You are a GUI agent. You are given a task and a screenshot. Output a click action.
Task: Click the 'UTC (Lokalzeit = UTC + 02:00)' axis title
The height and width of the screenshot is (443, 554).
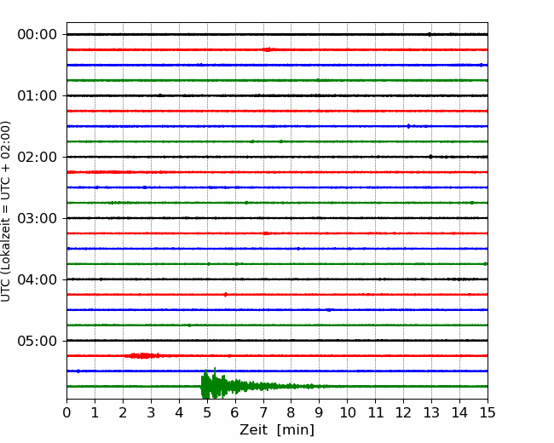click(5, 211)
